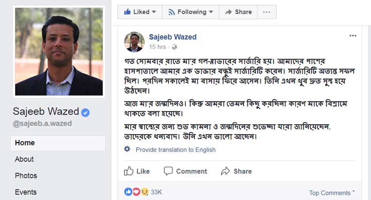Share the page using top Share button
The height and width of the screenshot is (200, 371).
click(238, 12)
